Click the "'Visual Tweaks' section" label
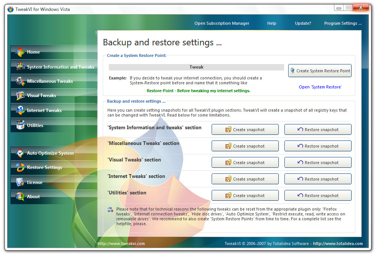The width and height of the screenshot is (376, 257). click(134, 160)
